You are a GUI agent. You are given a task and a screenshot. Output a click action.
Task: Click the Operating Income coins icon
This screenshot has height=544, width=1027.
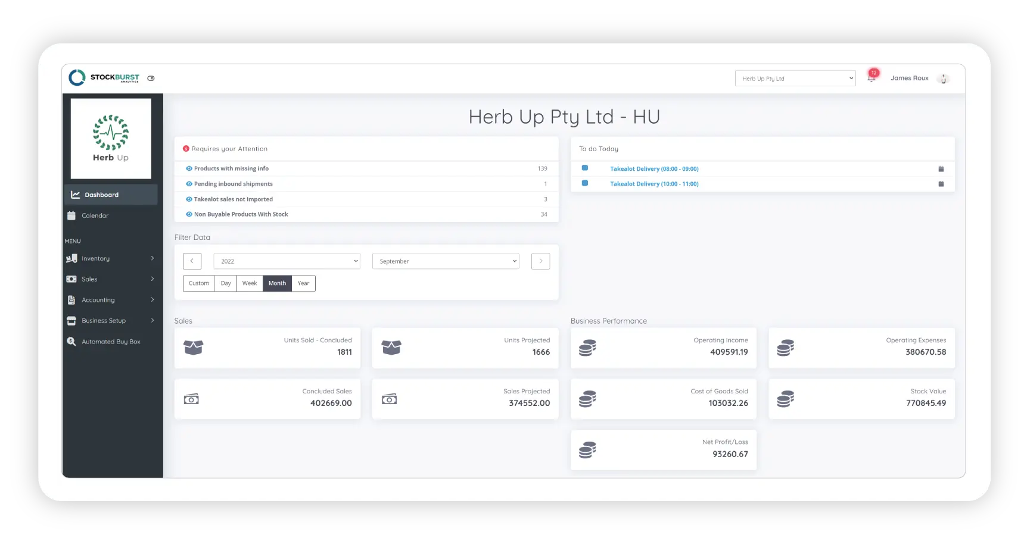[587, 348]
